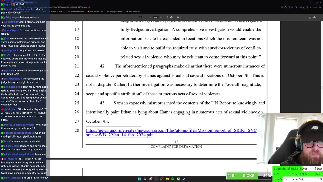Zoom in on the PDF with plus button

(161, 17)
